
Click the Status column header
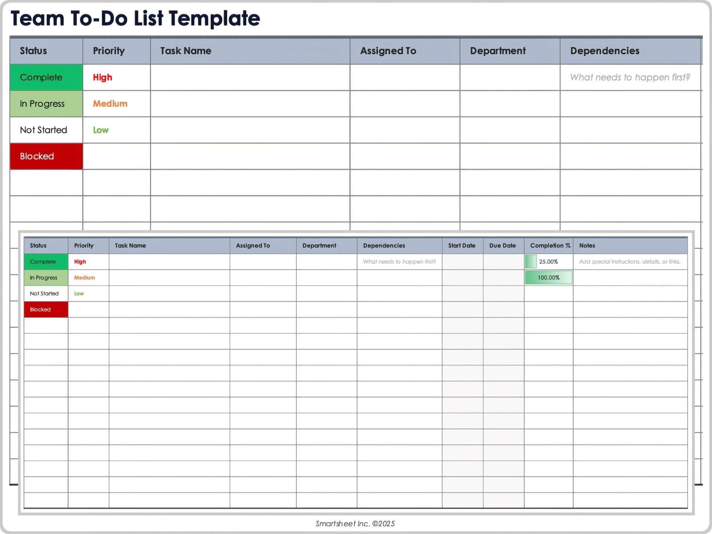[x=33, y=51]
